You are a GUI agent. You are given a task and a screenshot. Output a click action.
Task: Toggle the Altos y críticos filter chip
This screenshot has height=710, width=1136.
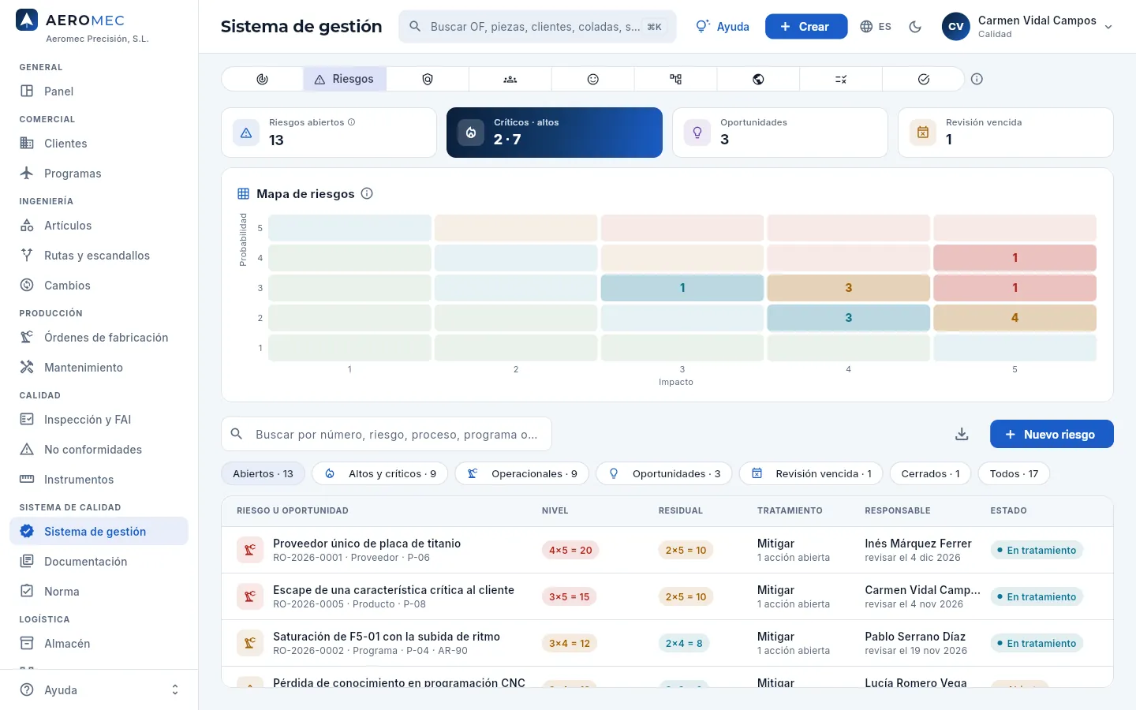(x=380, y=473)
